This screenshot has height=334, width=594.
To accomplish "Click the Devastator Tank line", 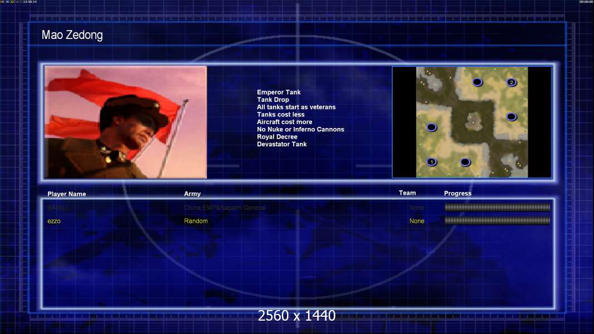I will (x=282, y=144).
